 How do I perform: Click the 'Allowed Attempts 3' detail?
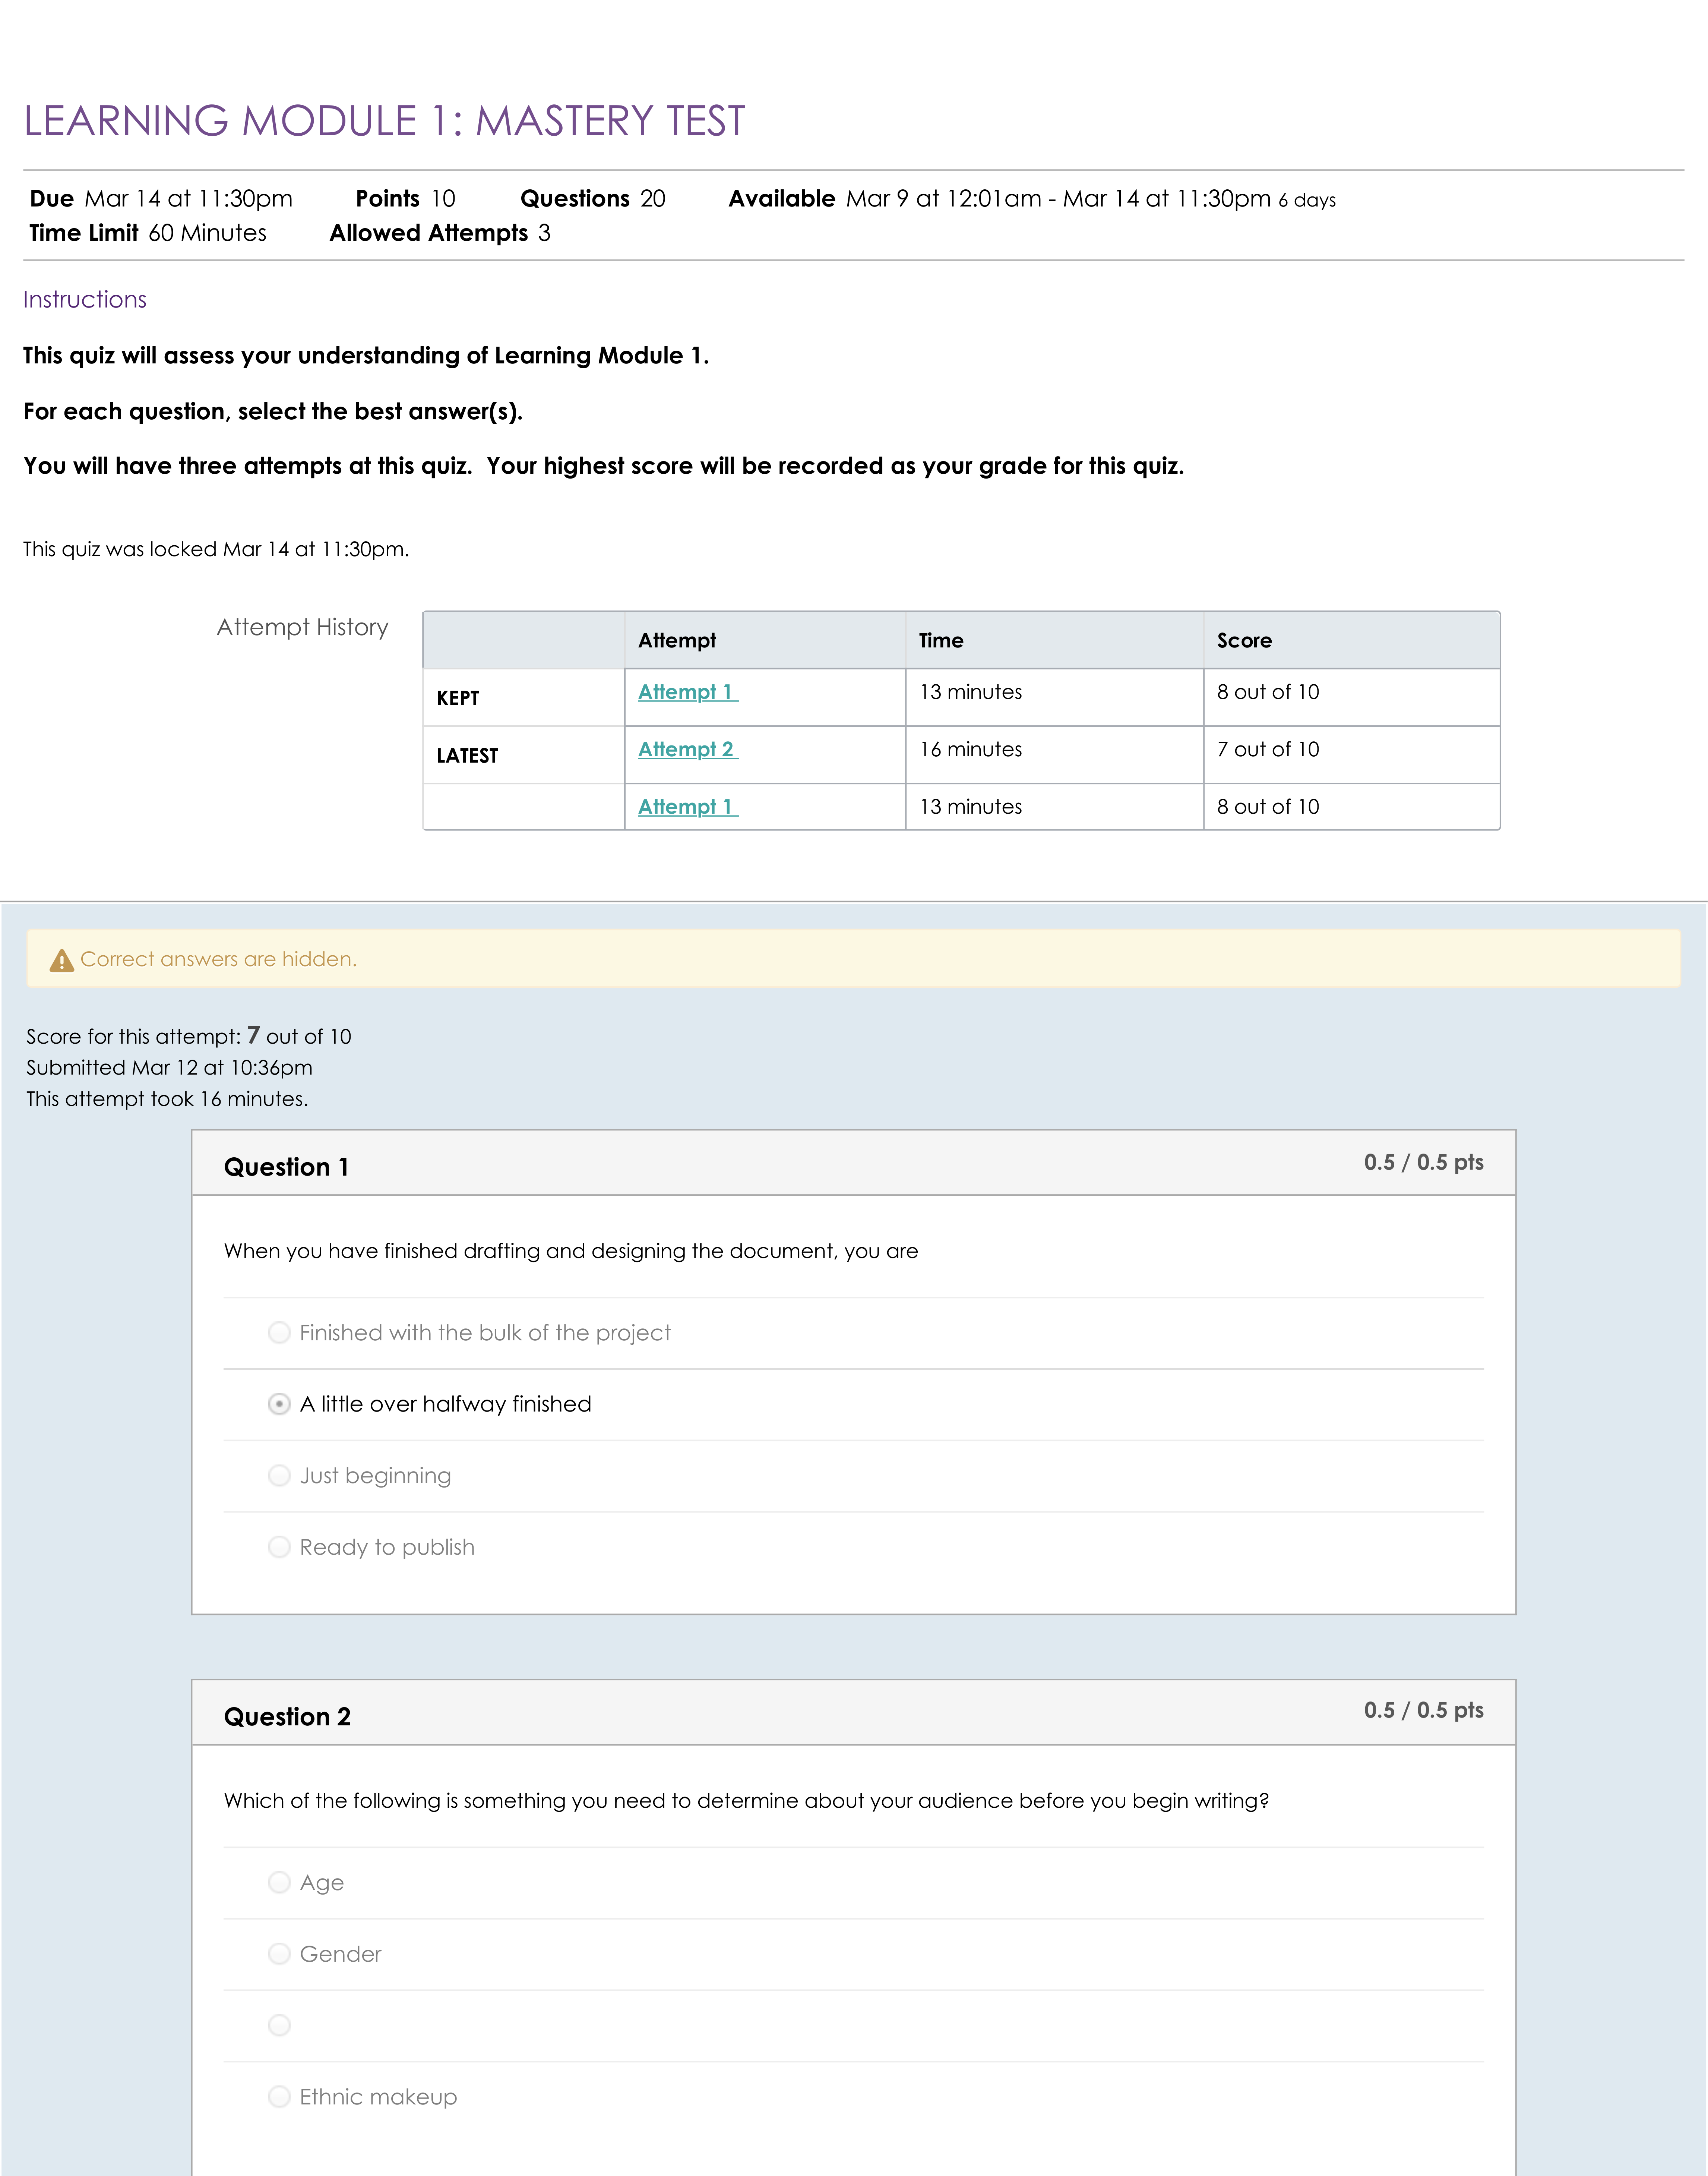tap(440, 233)
